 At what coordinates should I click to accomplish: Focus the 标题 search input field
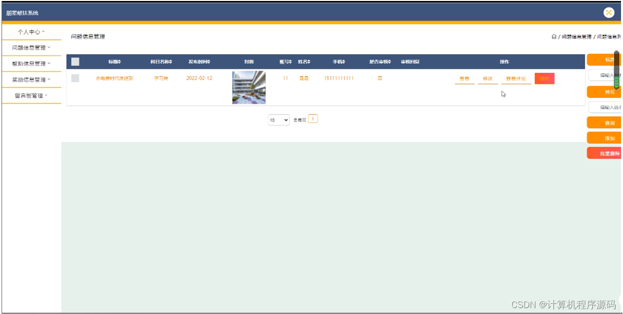pos(605,75)
